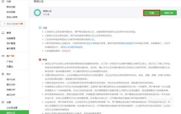Click the red 300元/次 fee text
Screen dimensions: 181x114
pyautogui.click(x=66, y=51)
